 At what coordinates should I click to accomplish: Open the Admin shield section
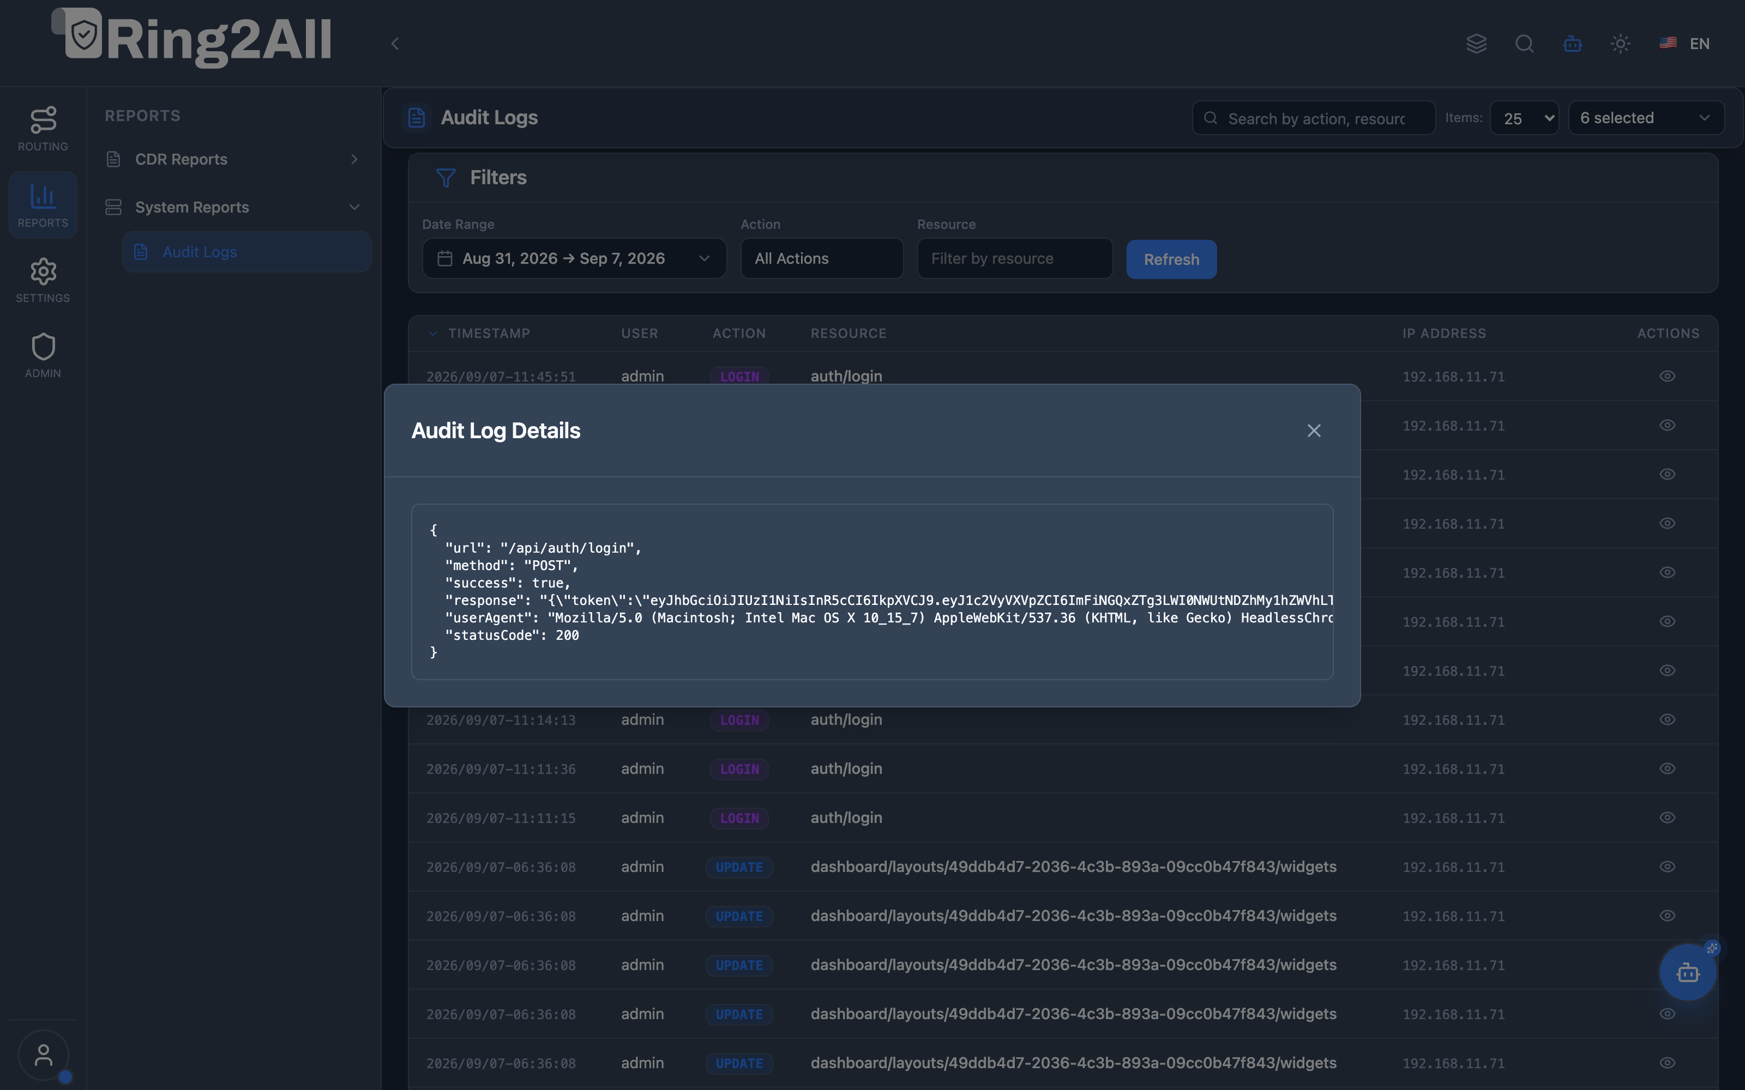(43, 355)
